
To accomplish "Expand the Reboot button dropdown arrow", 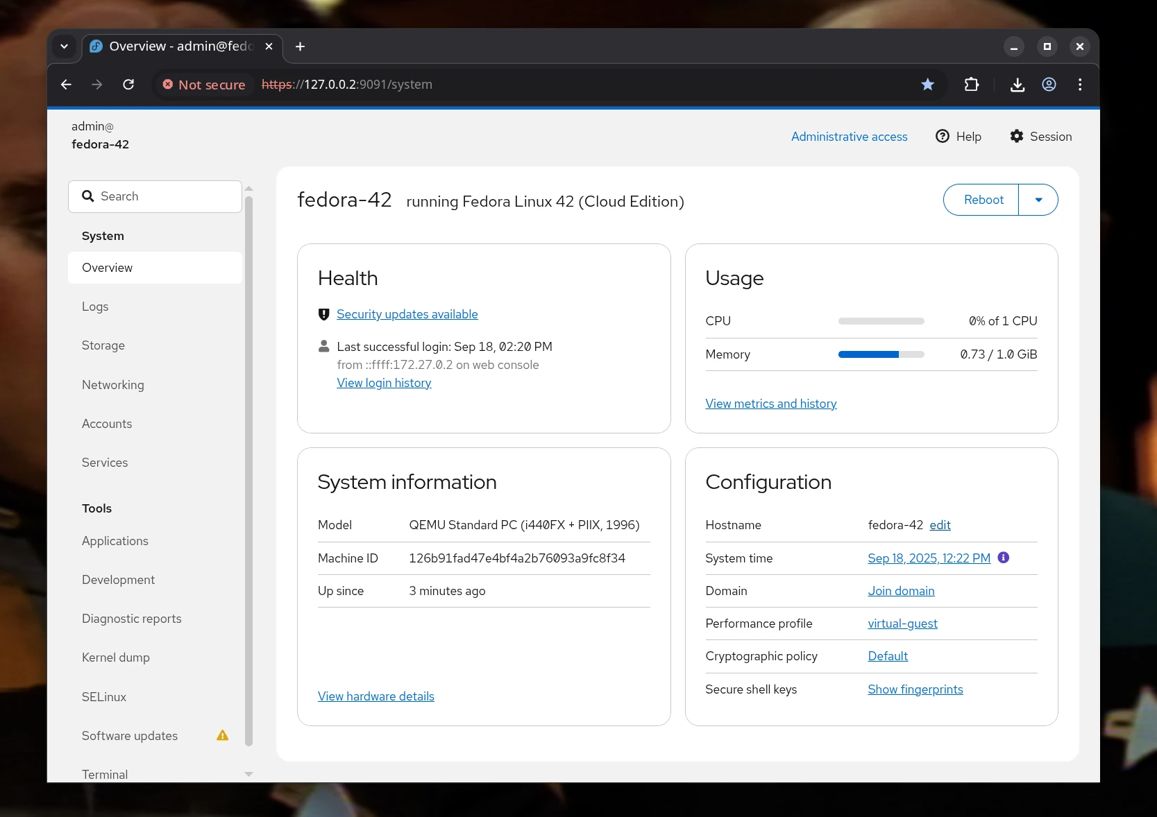I will coord(1038,200).
